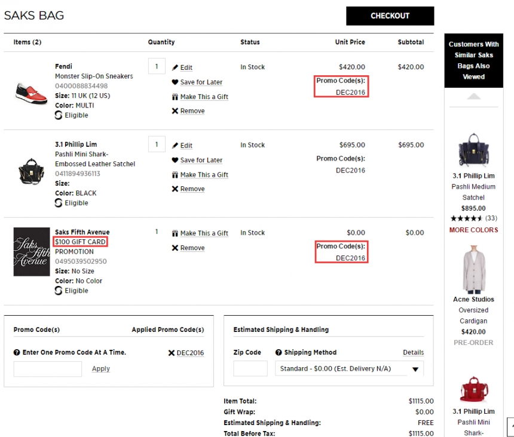Click the Shipping Method help question icon
514x437 pixels.
pyautogui.click(x=279, y=353)
